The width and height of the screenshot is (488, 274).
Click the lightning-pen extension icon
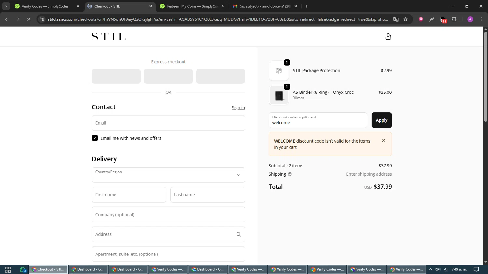point(432,19)
